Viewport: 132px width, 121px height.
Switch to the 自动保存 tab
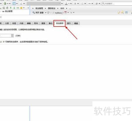tap(60, 23)
